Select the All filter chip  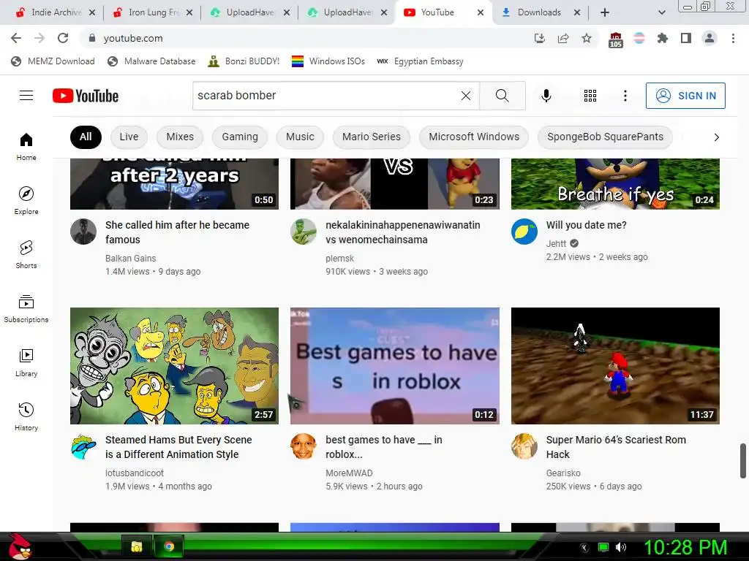click(x=86, y=137)
